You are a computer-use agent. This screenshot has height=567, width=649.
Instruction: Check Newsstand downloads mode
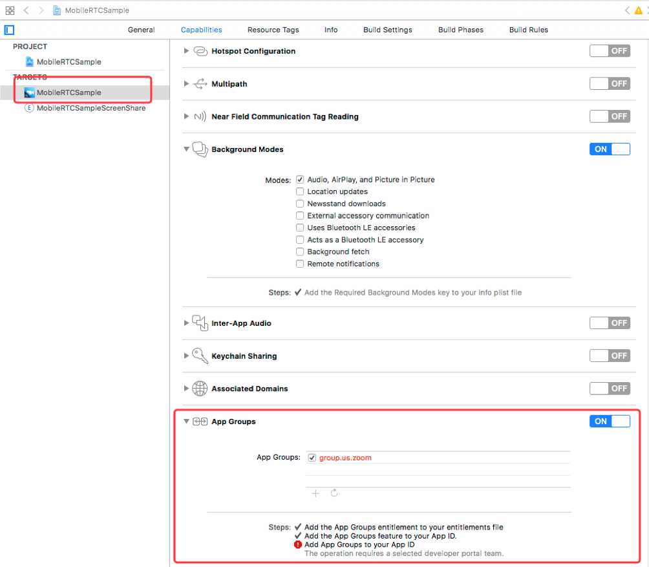coord(300,204)
